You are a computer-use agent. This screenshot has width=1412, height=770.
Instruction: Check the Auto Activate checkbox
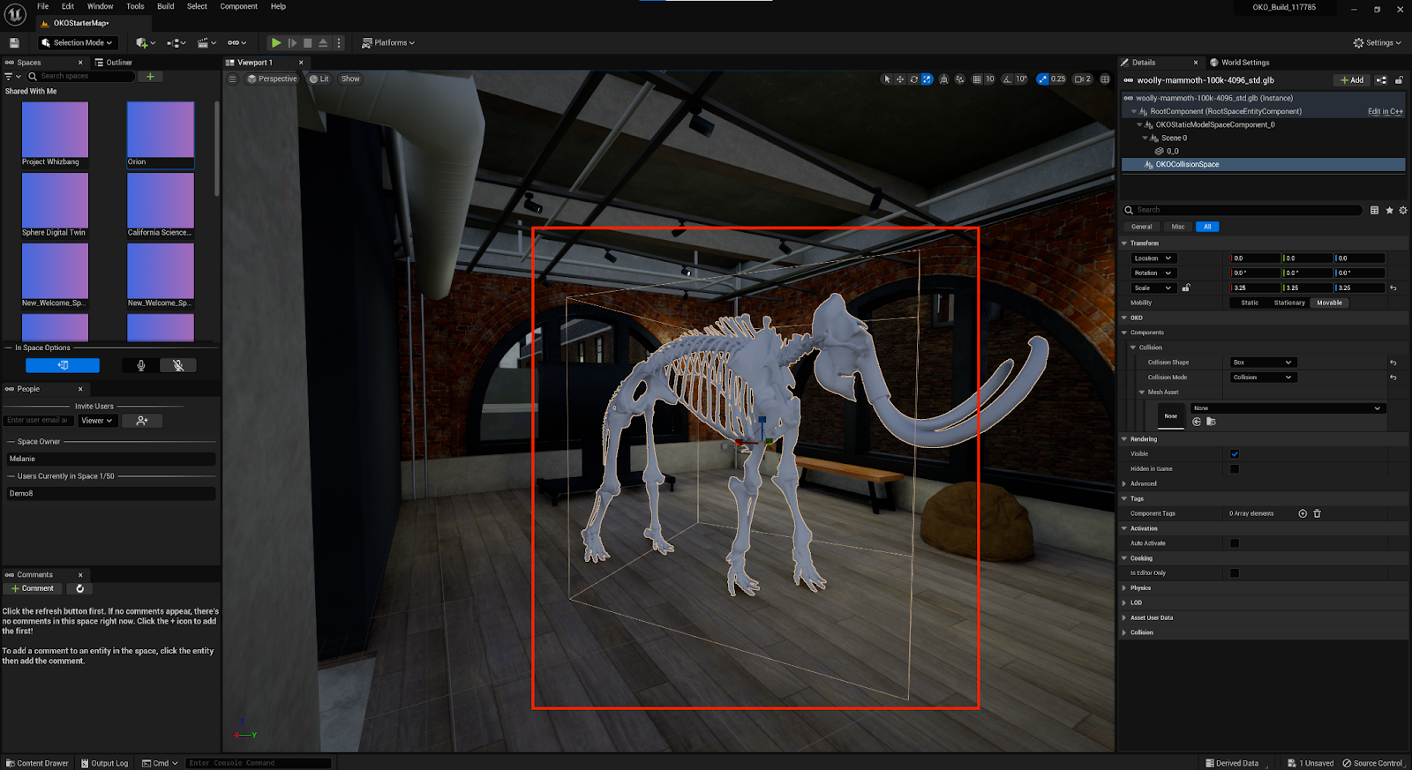(1235, 543)
